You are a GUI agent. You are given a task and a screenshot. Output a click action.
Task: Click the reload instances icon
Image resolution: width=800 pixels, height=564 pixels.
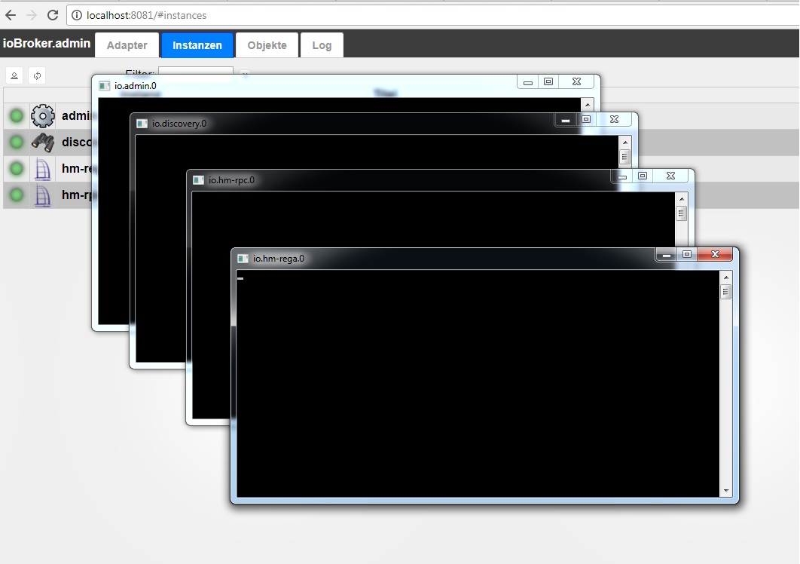point(38,75)
